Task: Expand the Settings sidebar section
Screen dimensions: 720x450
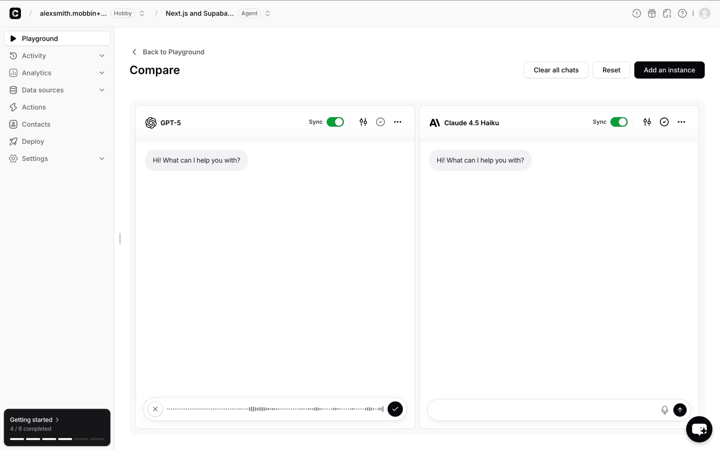Action: pyautogui.click(x=102, y=159)
